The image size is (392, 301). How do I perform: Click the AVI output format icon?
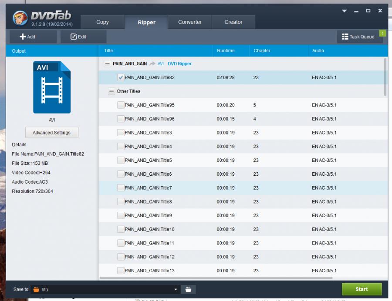tap(51, 87)
